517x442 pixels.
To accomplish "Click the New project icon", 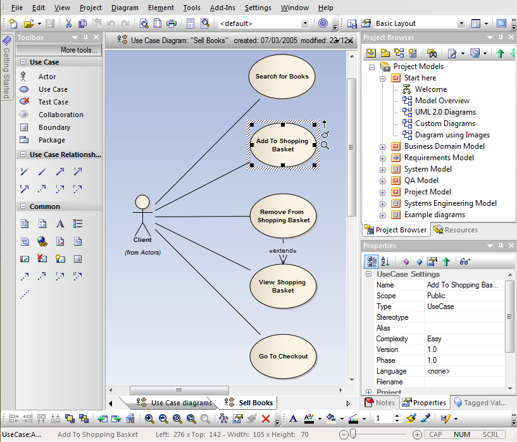I will 13,23.
